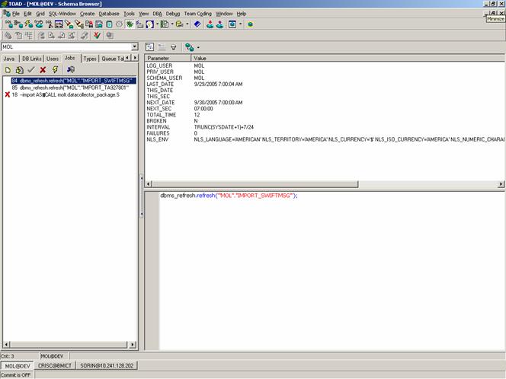Switch to the DB Links tab
This screenshot has height=379, width=506.
[x=31, y=58]
